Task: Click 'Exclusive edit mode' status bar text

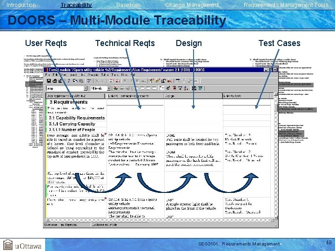Action: (105, 225)
